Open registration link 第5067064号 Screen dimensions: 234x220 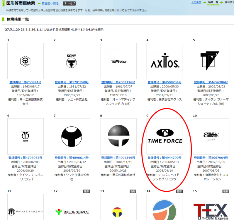(x=211, y=158)
